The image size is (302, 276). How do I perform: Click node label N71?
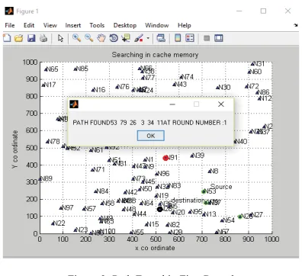click(x=99, y=169)
